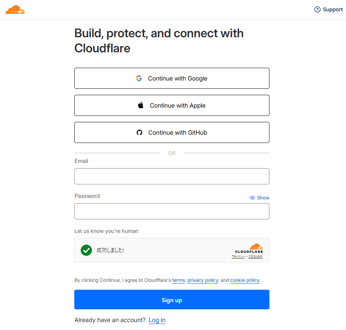Screen dimensions: 346x330
Task: Click the Password field label
Action: pos(87,196)
